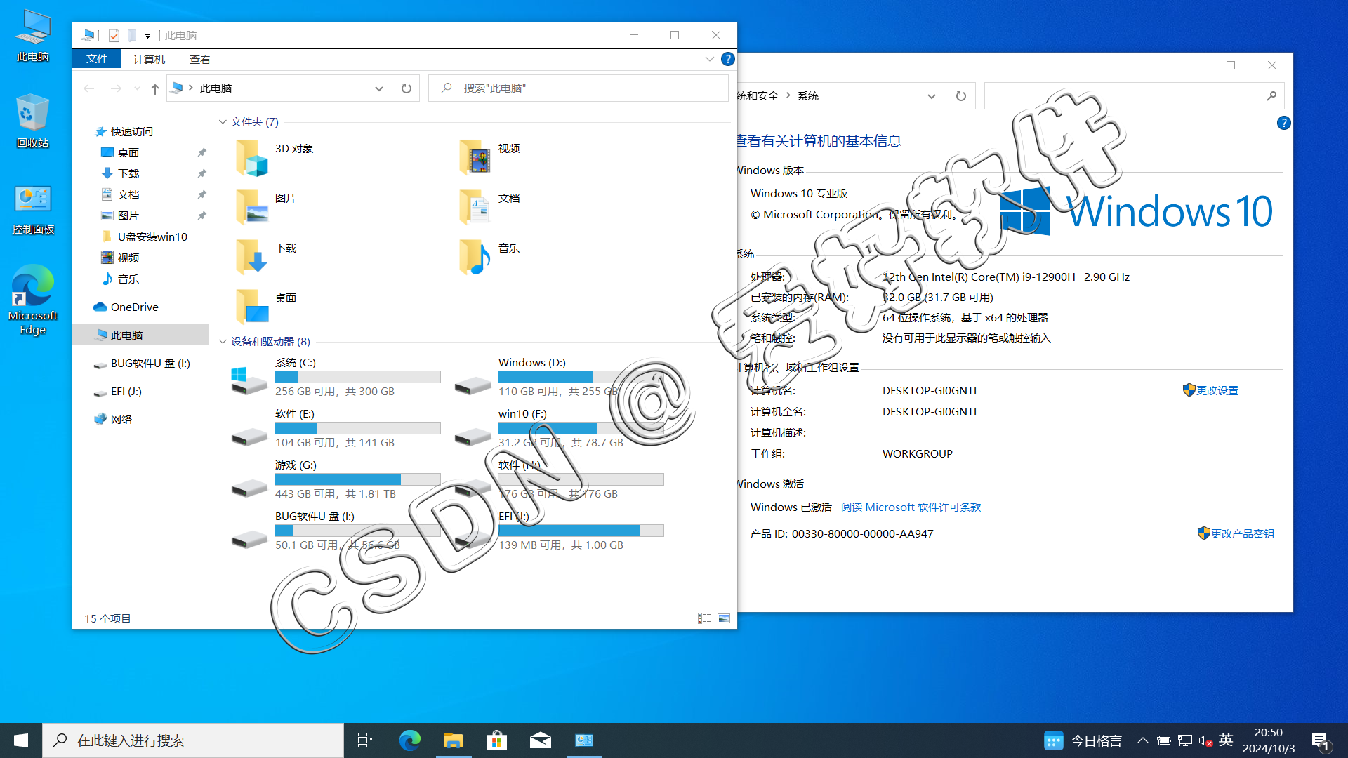
Task: Switch to details view in status bar
Action: (704, 618)
